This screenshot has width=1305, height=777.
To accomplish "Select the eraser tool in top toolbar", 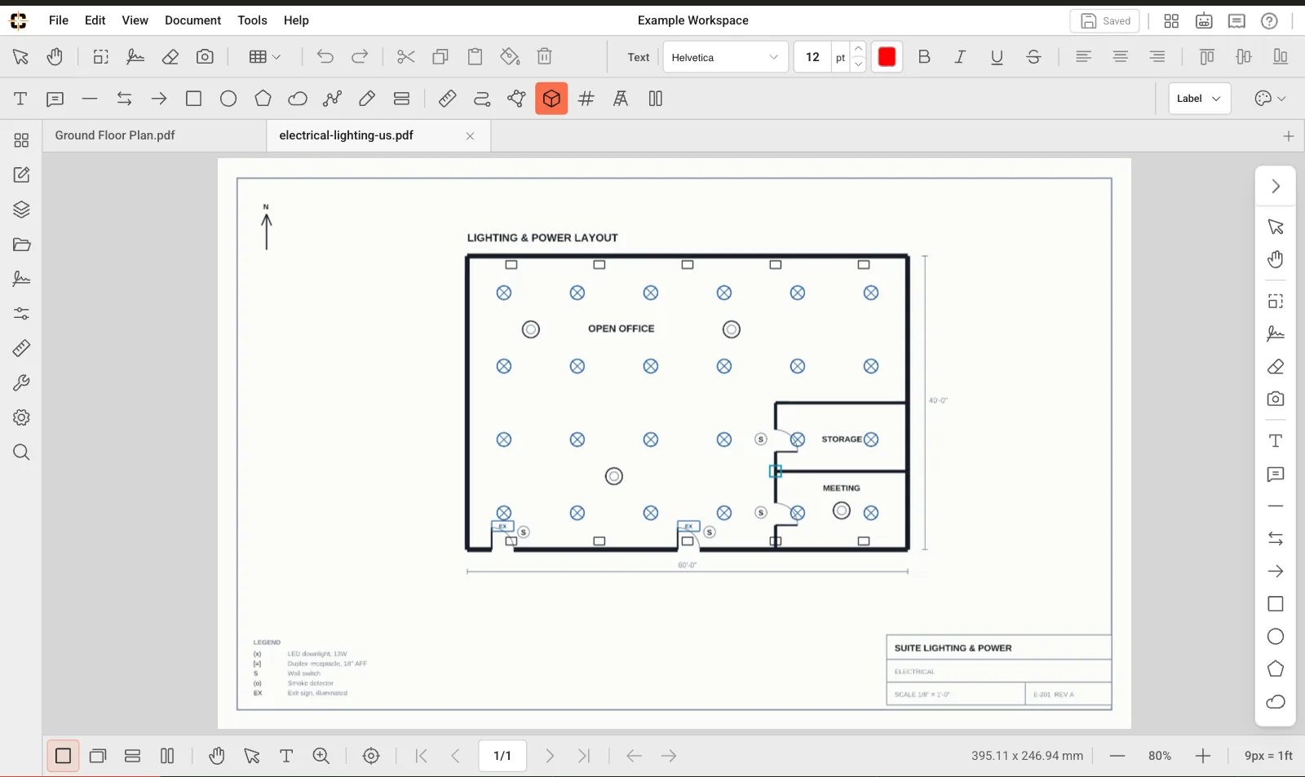I will click(x=170, y=57).
